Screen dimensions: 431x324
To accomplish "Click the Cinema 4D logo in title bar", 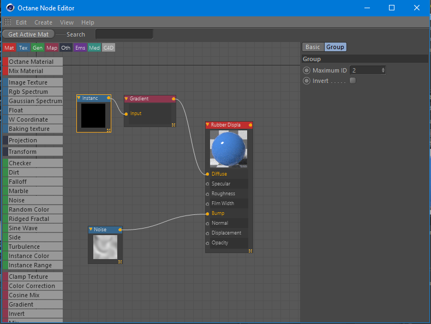I will pyautogui.click(x=10, y=8).
